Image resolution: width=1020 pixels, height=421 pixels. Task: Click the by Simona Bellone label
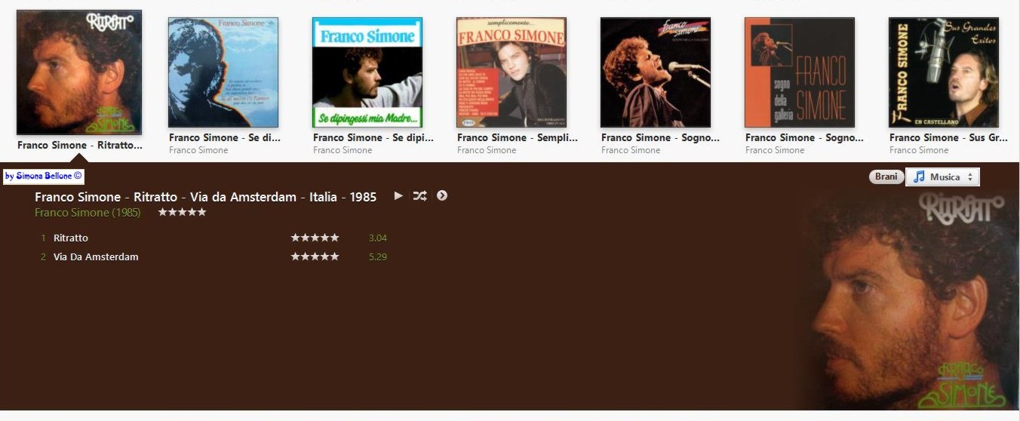click(43, 176)
